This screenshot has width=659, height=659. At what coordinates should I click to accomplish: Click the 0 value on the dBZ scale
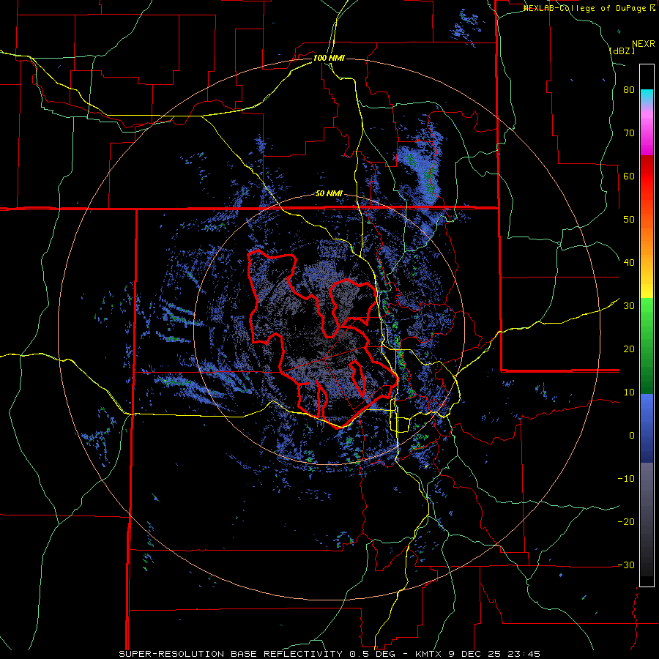(632, 436)
